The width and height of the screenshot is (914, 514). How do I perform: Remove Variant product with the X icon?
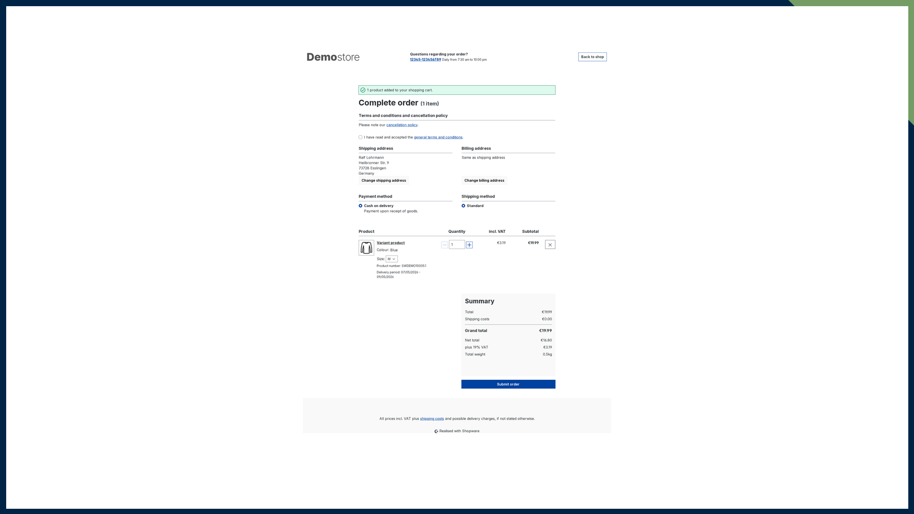click(550, 245)
